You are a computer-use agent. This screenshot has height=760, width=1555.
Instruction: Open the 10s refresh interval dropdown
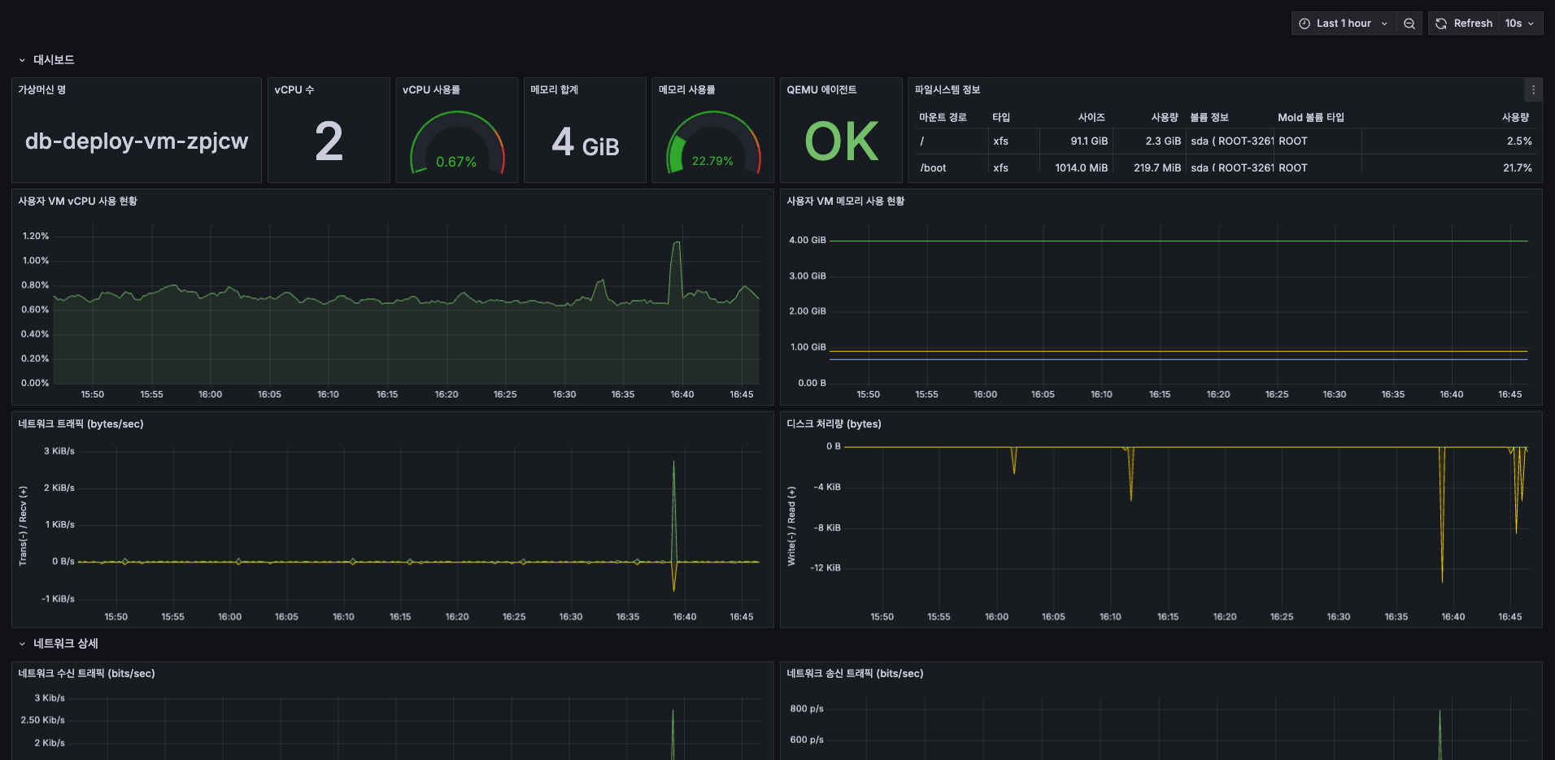pyautogui.click(x=1519, y=24)
